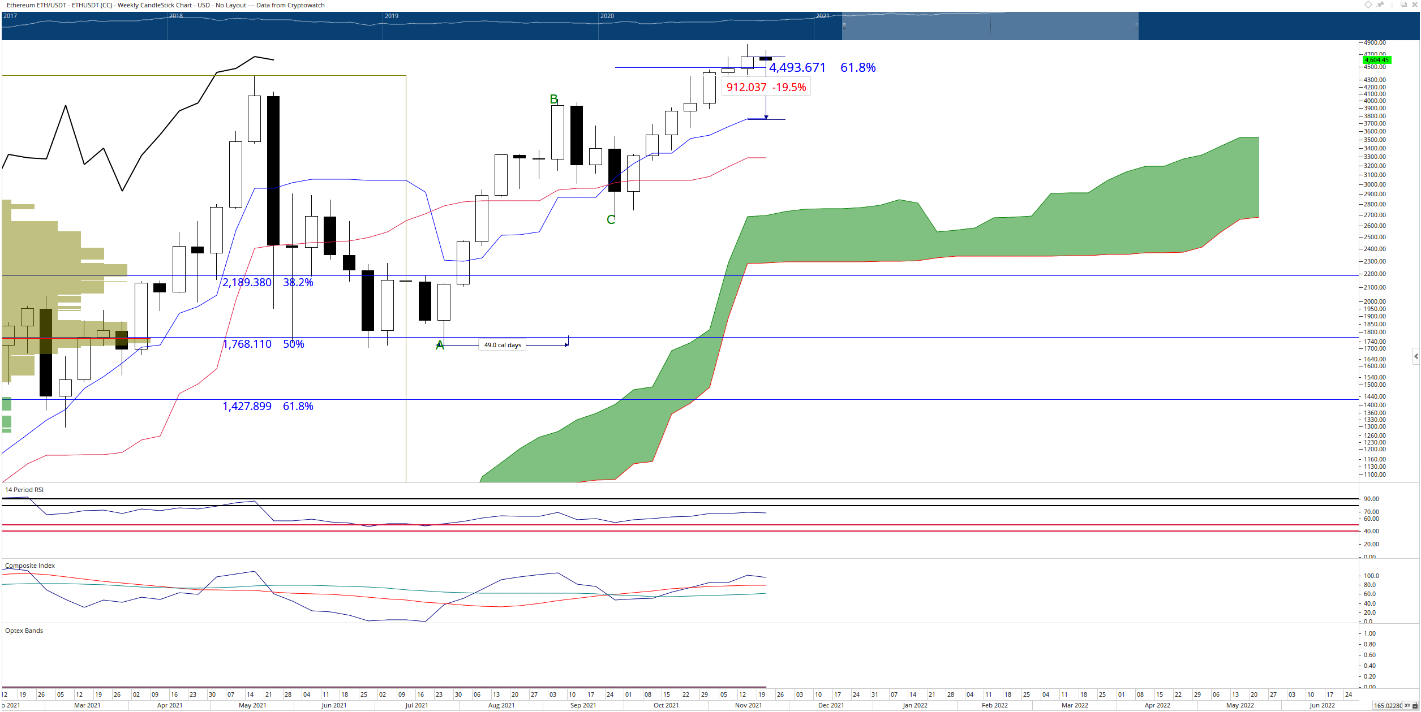
Task: Pin the chart with the pushpin icon
Action: click(x=1380, y=5)
